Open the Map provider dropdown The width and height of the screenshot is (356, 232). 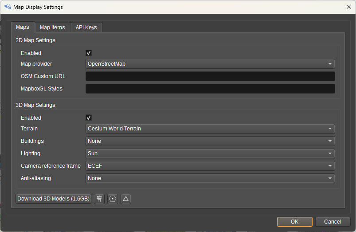pyautogui.click(x=210, y=64)
